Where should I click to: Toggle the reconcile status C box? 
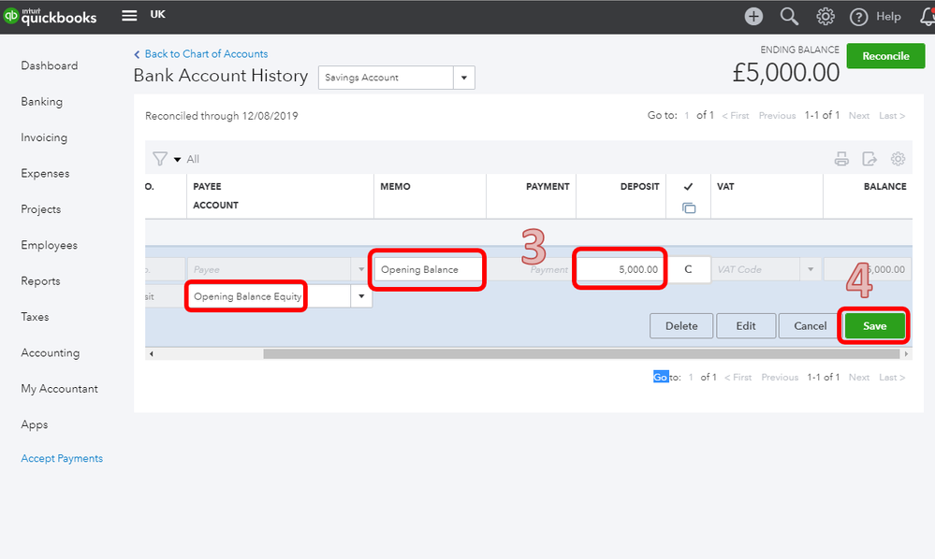pyautogui.click(x=688, y=269)
